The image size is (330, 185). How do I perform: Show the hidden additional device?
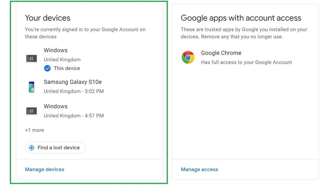pyautogui.click(x=34, y=130)
